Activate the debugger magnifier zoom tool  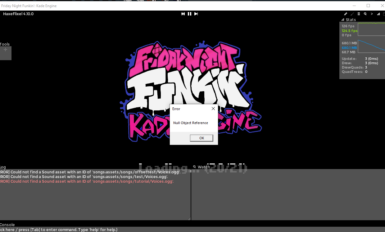click(x=365, y=14)
